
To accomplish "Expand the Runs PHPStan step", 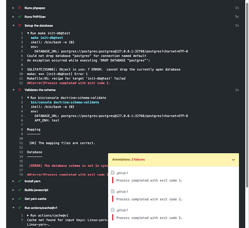I will pyautogui.click(x=13, y=17).
